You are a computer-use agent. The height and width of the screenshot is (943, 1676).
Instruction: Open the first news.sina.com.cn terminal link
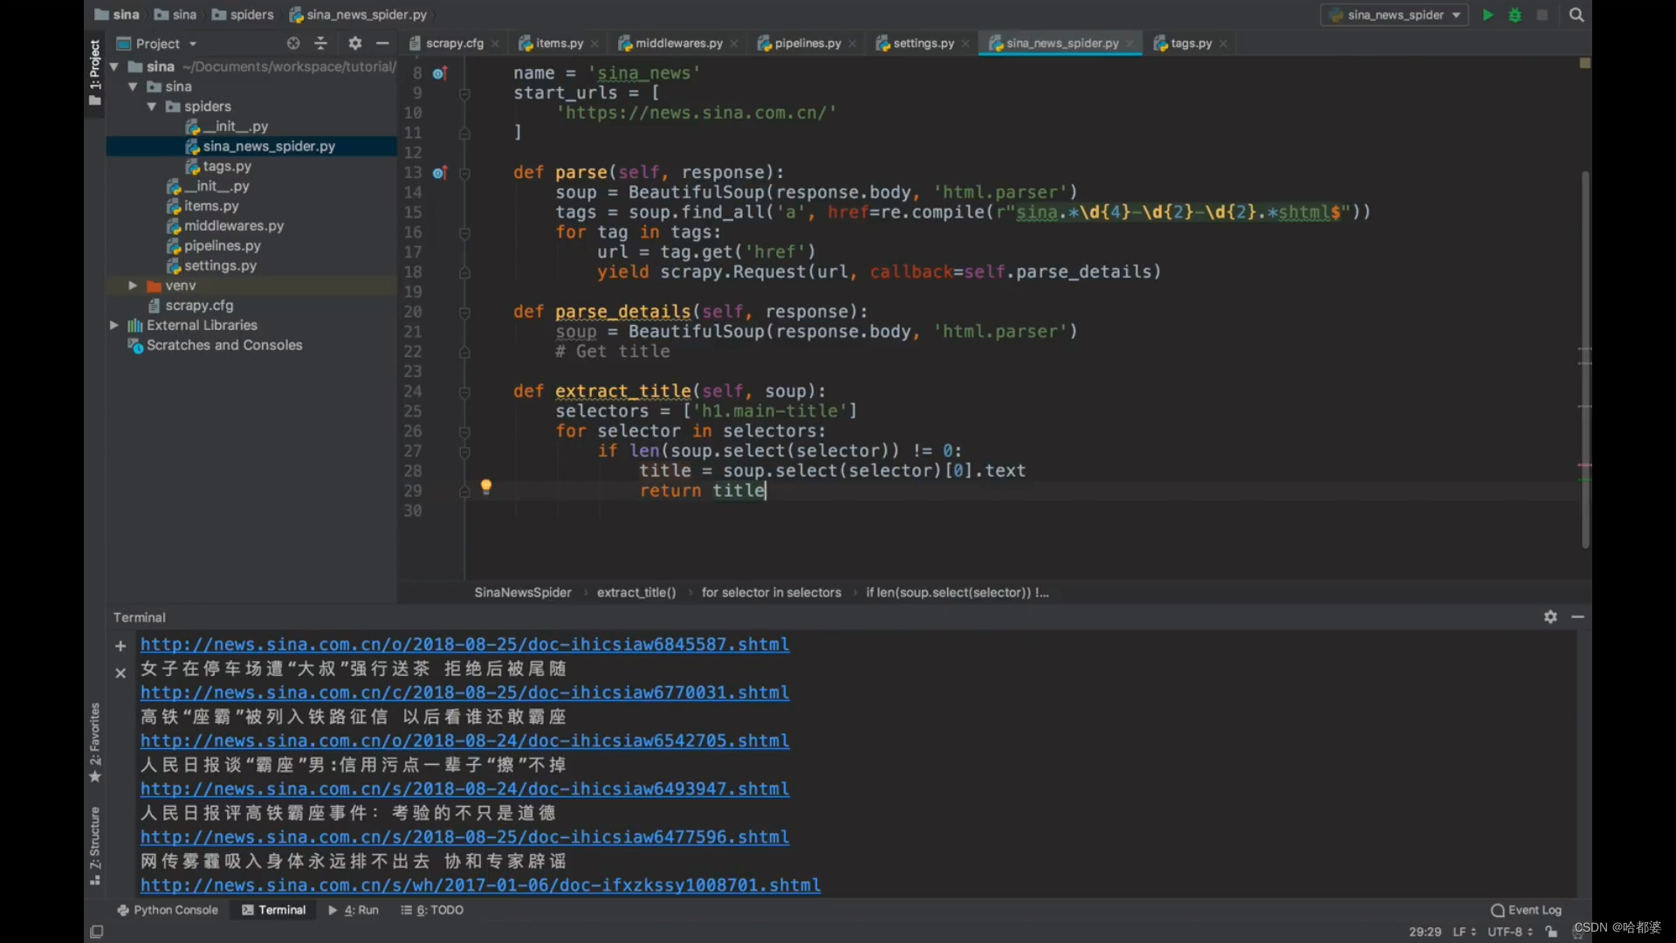464,644
